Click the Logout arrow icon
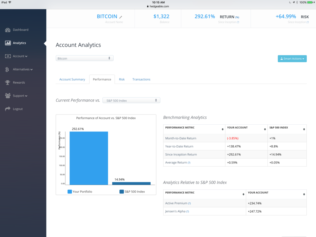Image resolution: width=316 pixels, height=237 pixels. pos(8,109)
